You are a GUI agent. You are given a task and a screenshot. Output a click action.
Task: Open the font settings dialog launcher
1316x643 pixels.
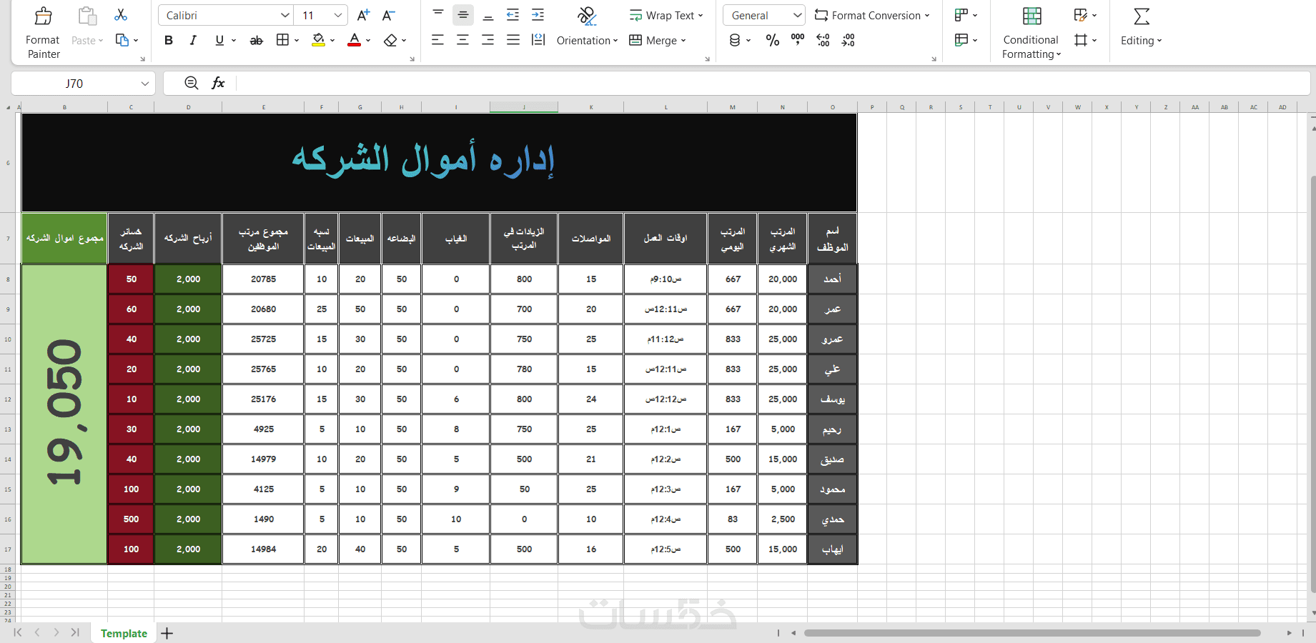coord(412,59)
